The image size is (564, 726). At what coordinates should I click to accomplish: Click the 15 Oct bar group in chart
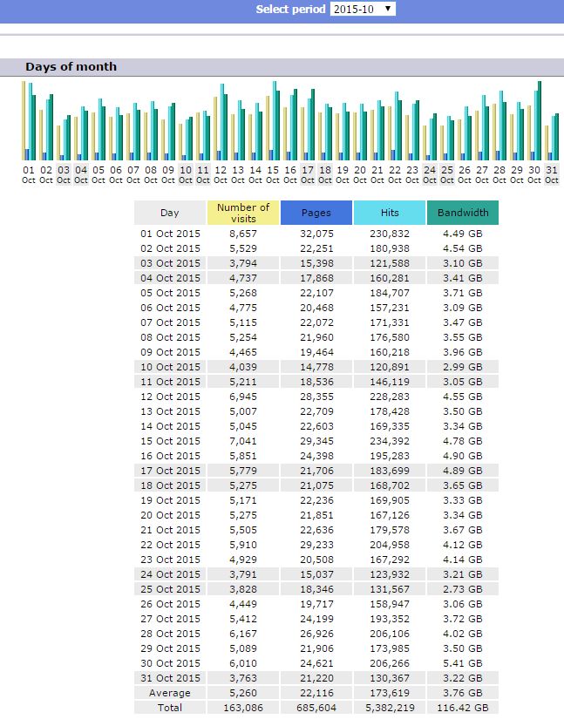273,122
